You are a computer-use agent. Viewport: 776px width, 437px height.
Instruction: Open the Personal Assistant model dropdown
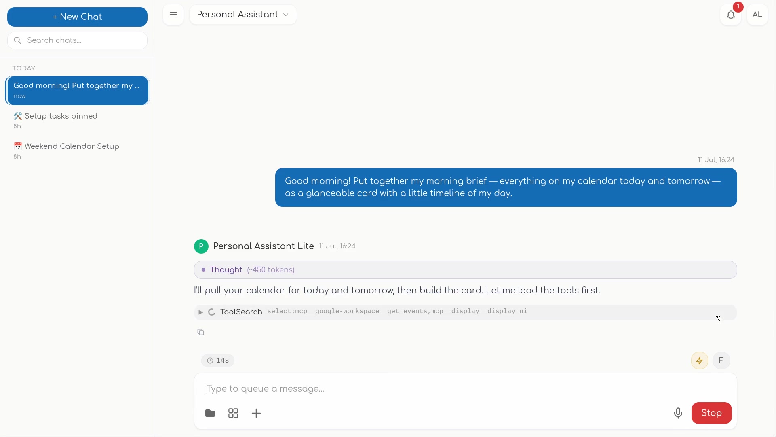(243, 15)
